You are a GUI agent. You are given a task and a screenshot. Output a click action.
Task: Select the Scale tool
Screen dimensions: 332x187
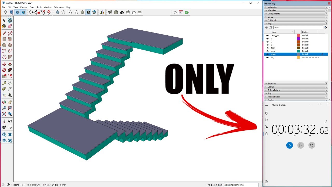[x=4, y=76]
